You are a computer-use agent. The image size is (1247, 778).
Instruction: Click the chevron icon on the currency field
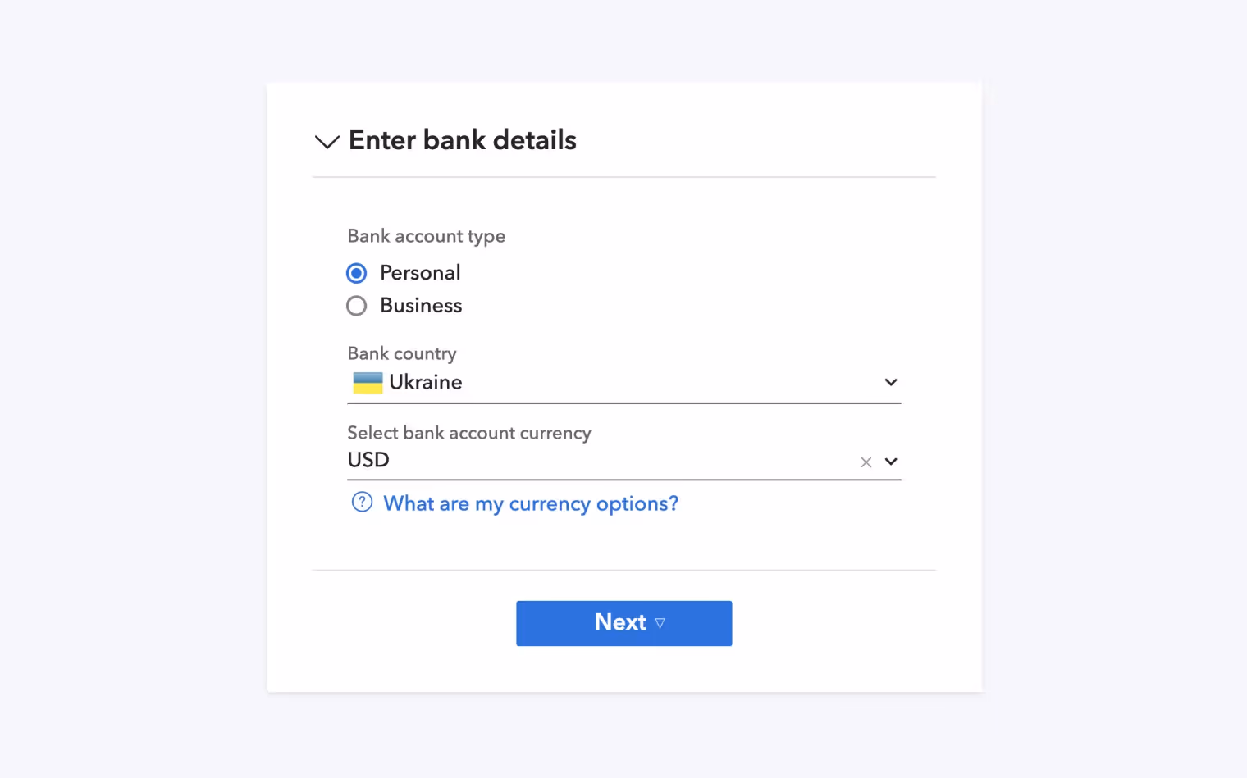891,462
